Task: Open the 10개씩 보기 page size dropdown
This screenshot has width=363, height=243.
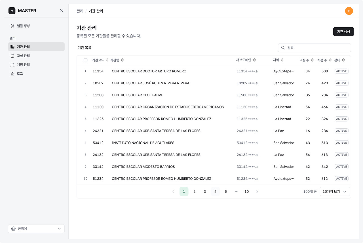Action: click(x=335, y=192)
